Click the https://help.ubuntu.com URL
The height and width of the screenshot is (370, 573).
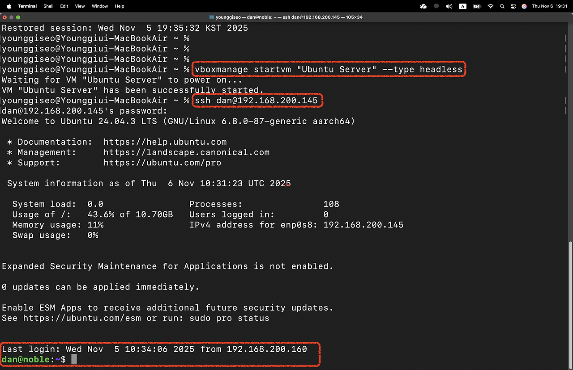click(165, 142)
